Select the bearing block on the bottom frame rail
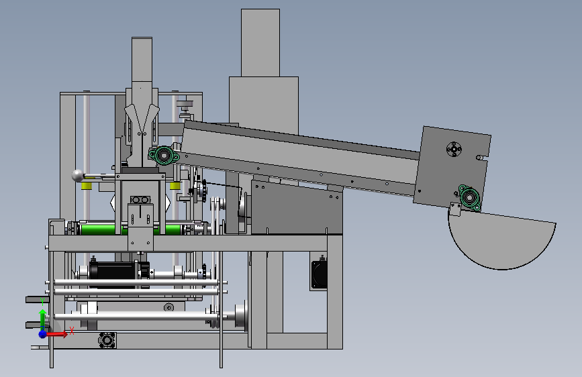Screen dimensions: 582x377 [x=107, y=340]
